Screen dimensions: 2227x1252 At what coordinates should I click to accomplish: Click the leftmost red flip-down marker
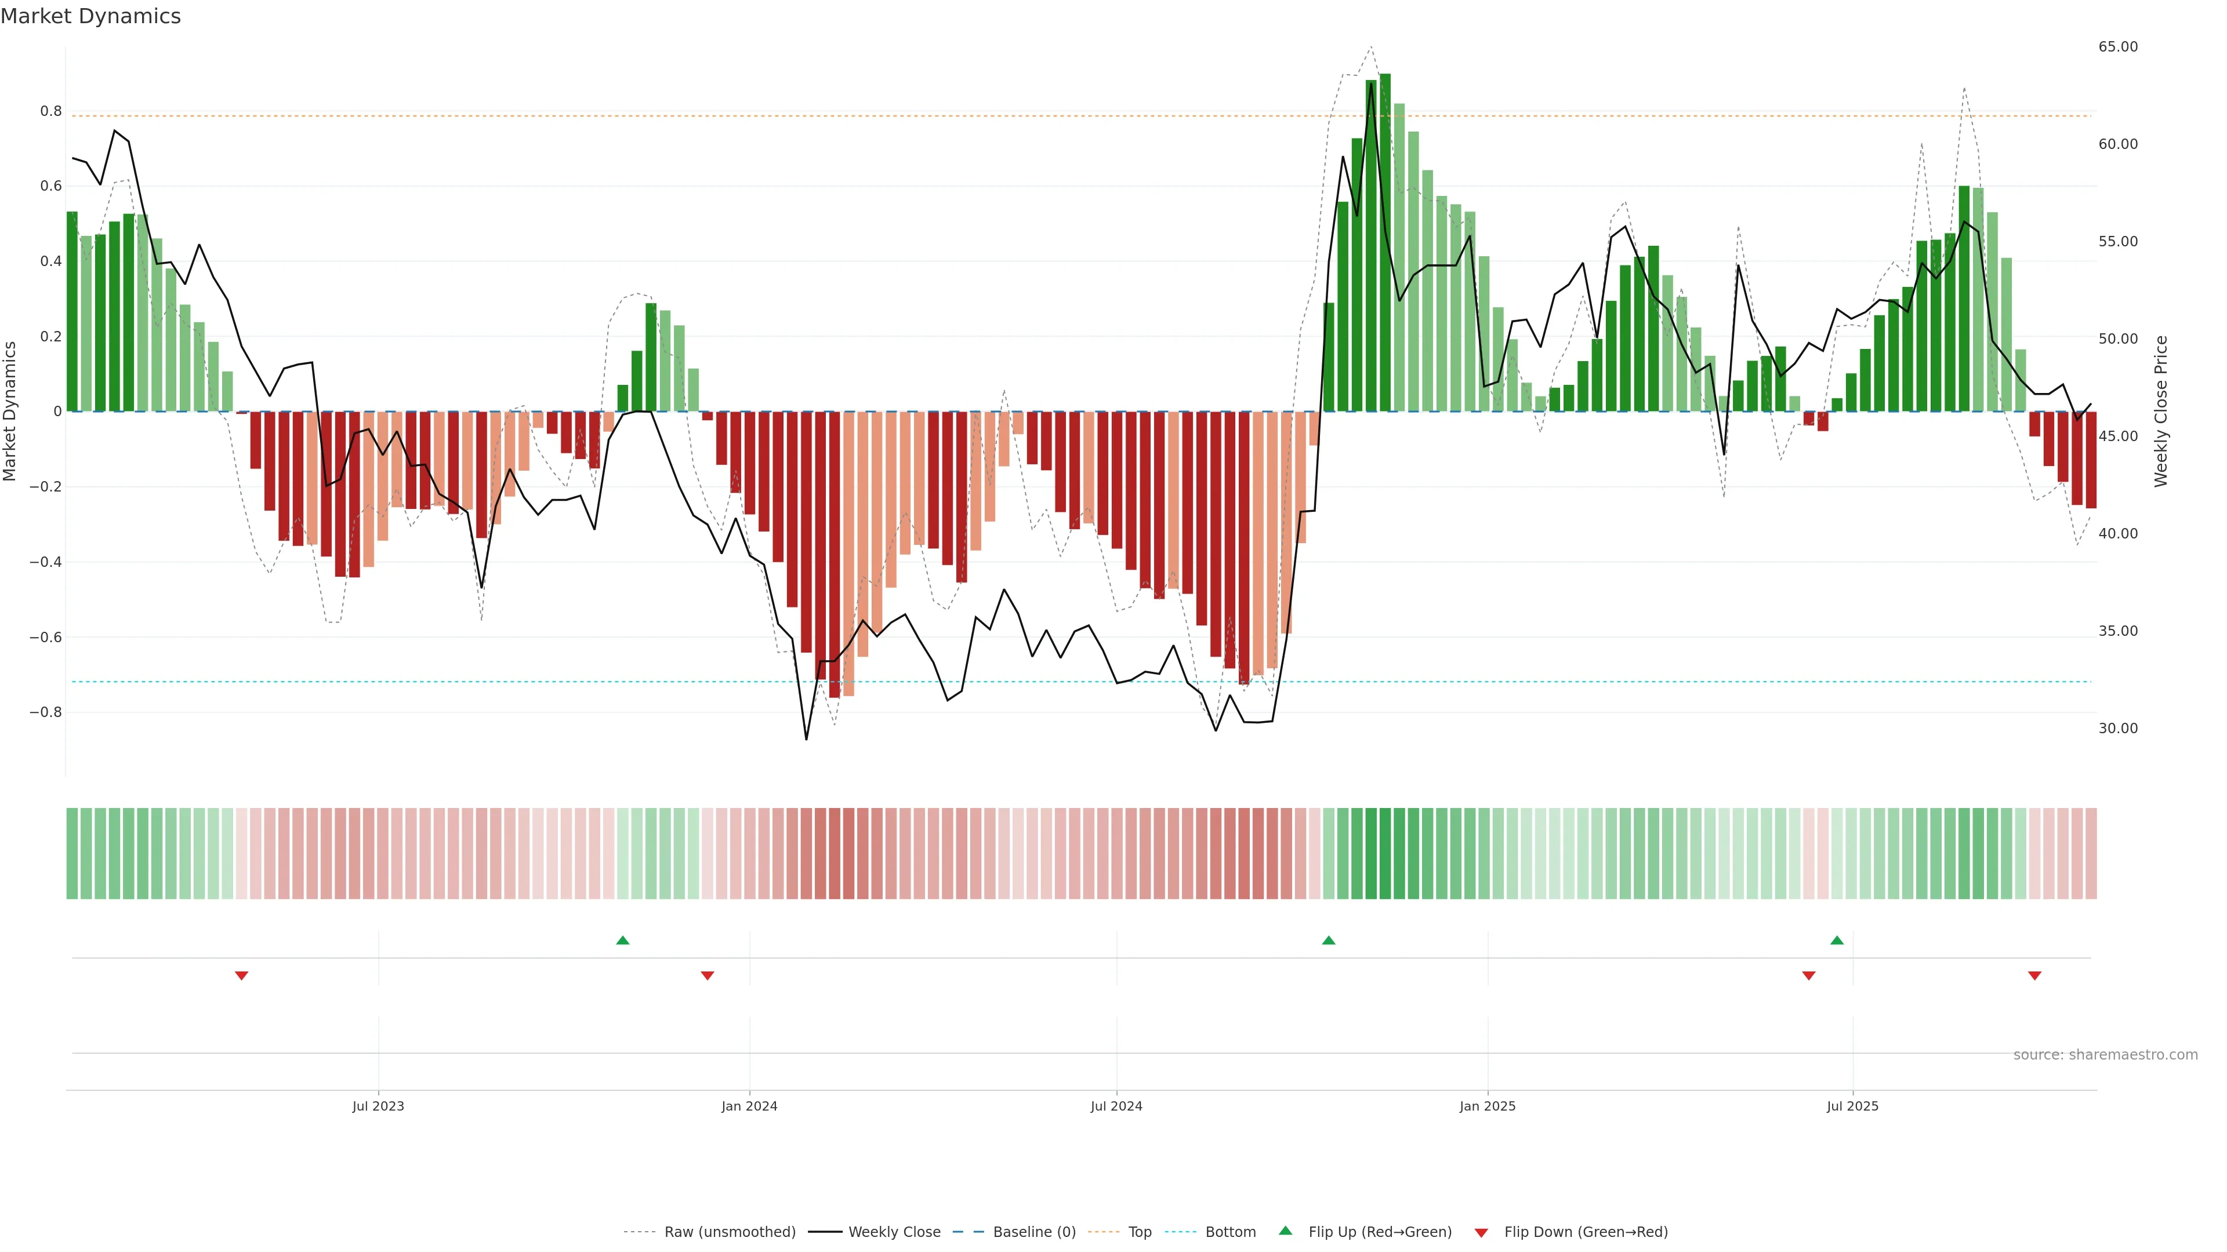click(242, 976)
